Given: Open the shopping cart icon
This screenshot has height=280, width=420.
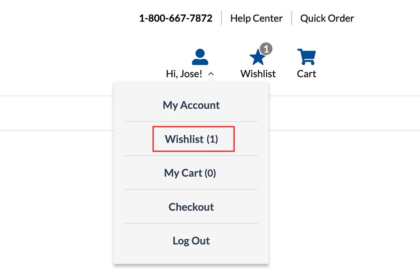Looking at the screenshot, I should coord(307,57).
